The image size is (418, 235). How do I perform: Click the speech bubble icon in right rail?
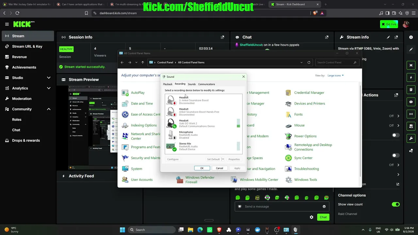pyautogui.click(x=411, y=102)
